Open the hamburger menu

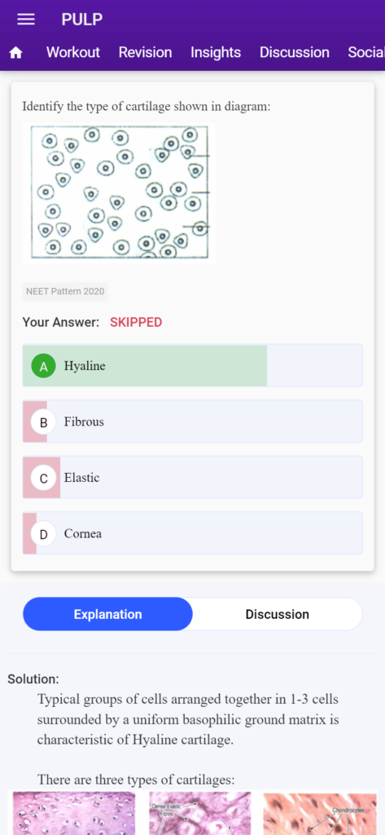click(26, 20)
